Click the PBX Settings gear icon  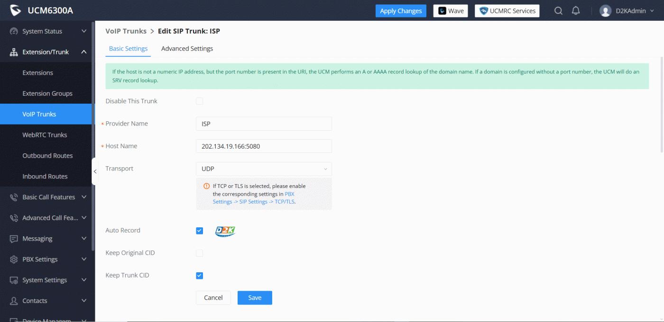(14, 259)
